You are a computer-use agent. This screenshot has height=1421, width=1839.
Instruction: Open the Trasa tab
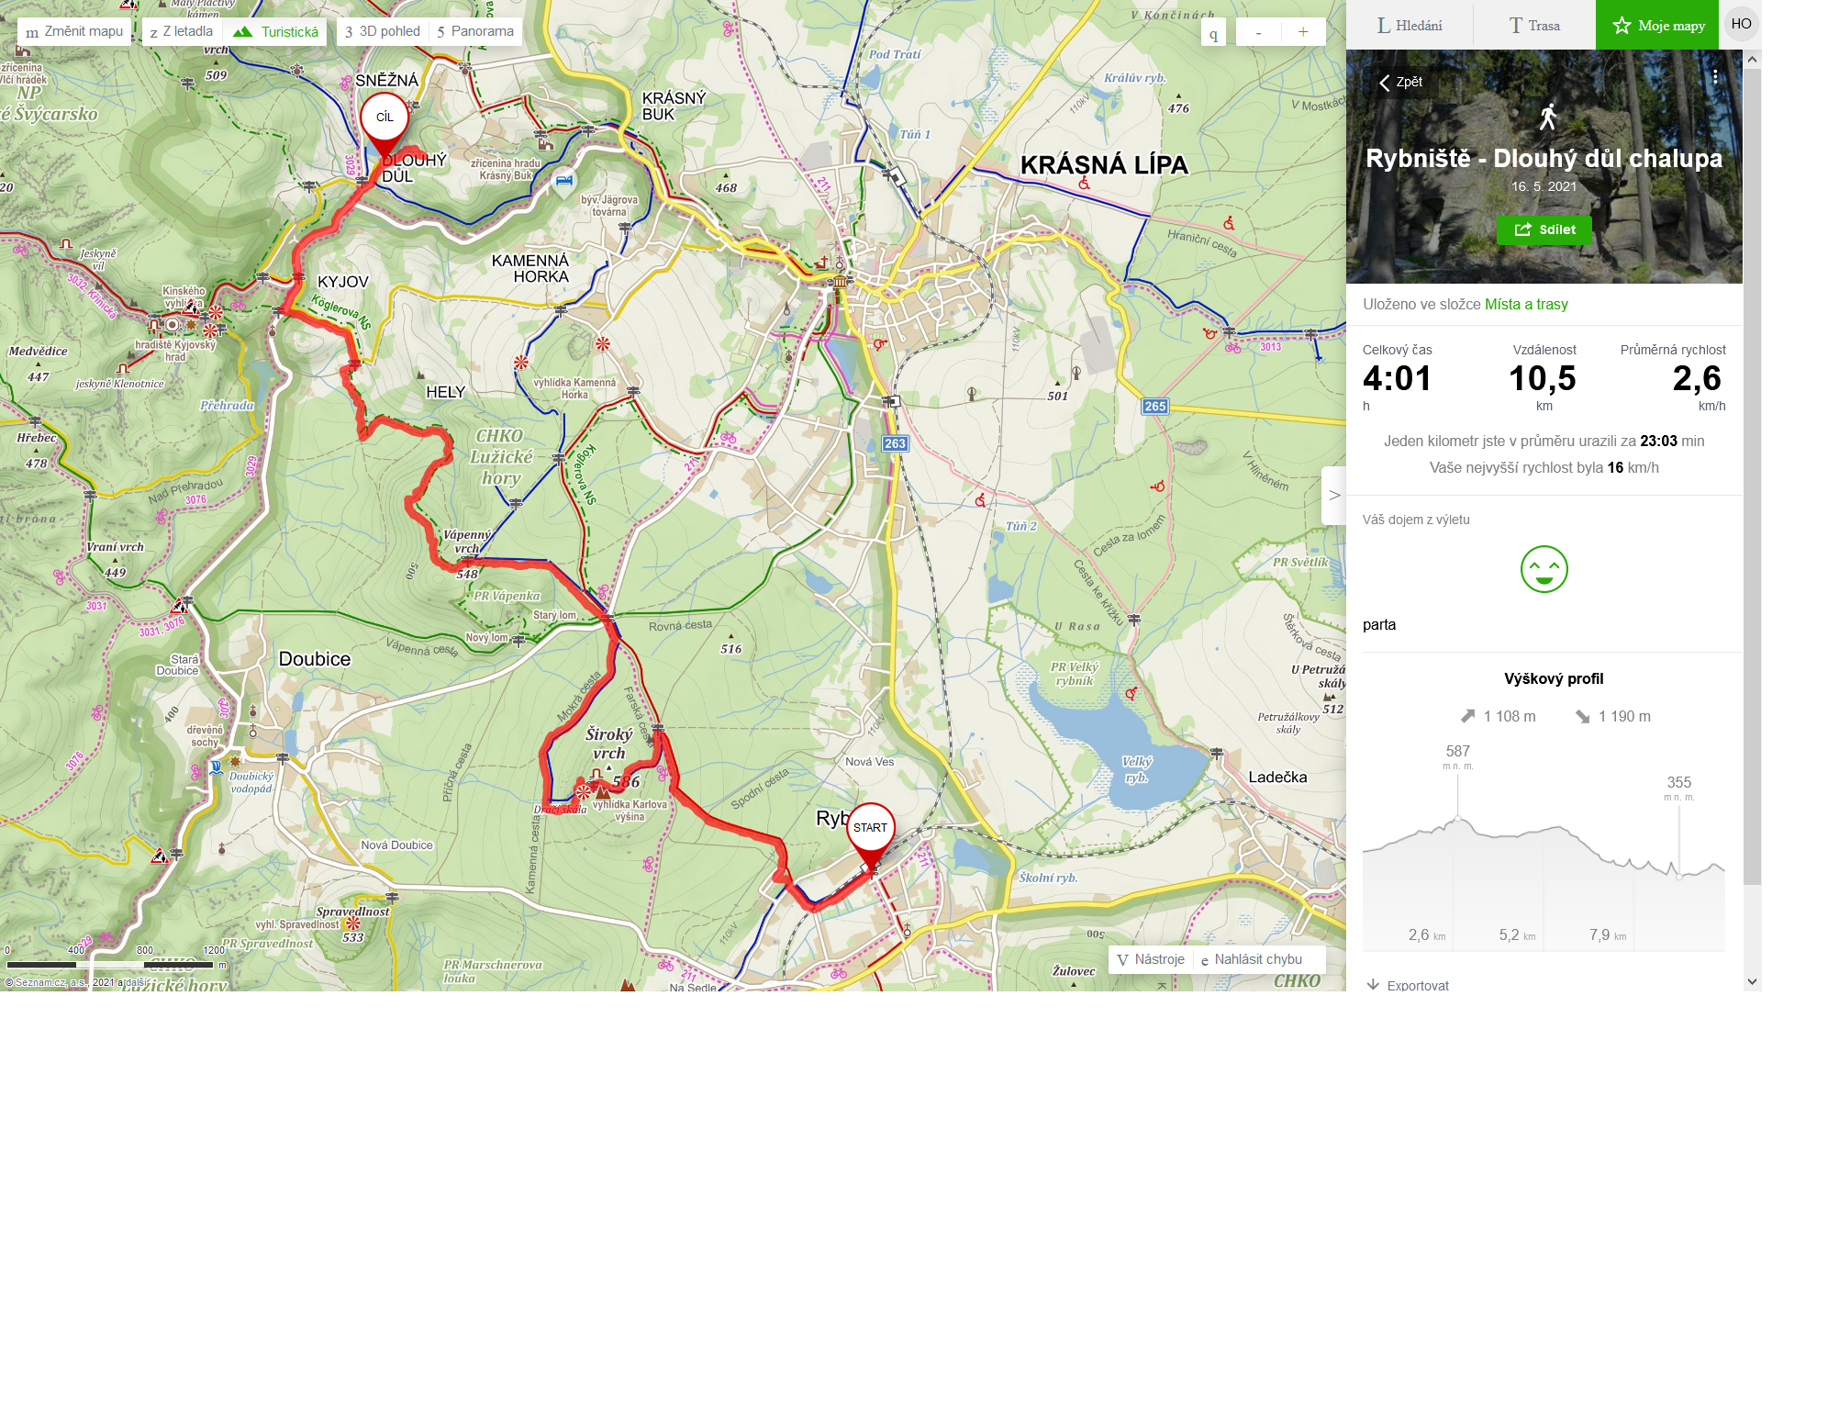pos(1534,25)
